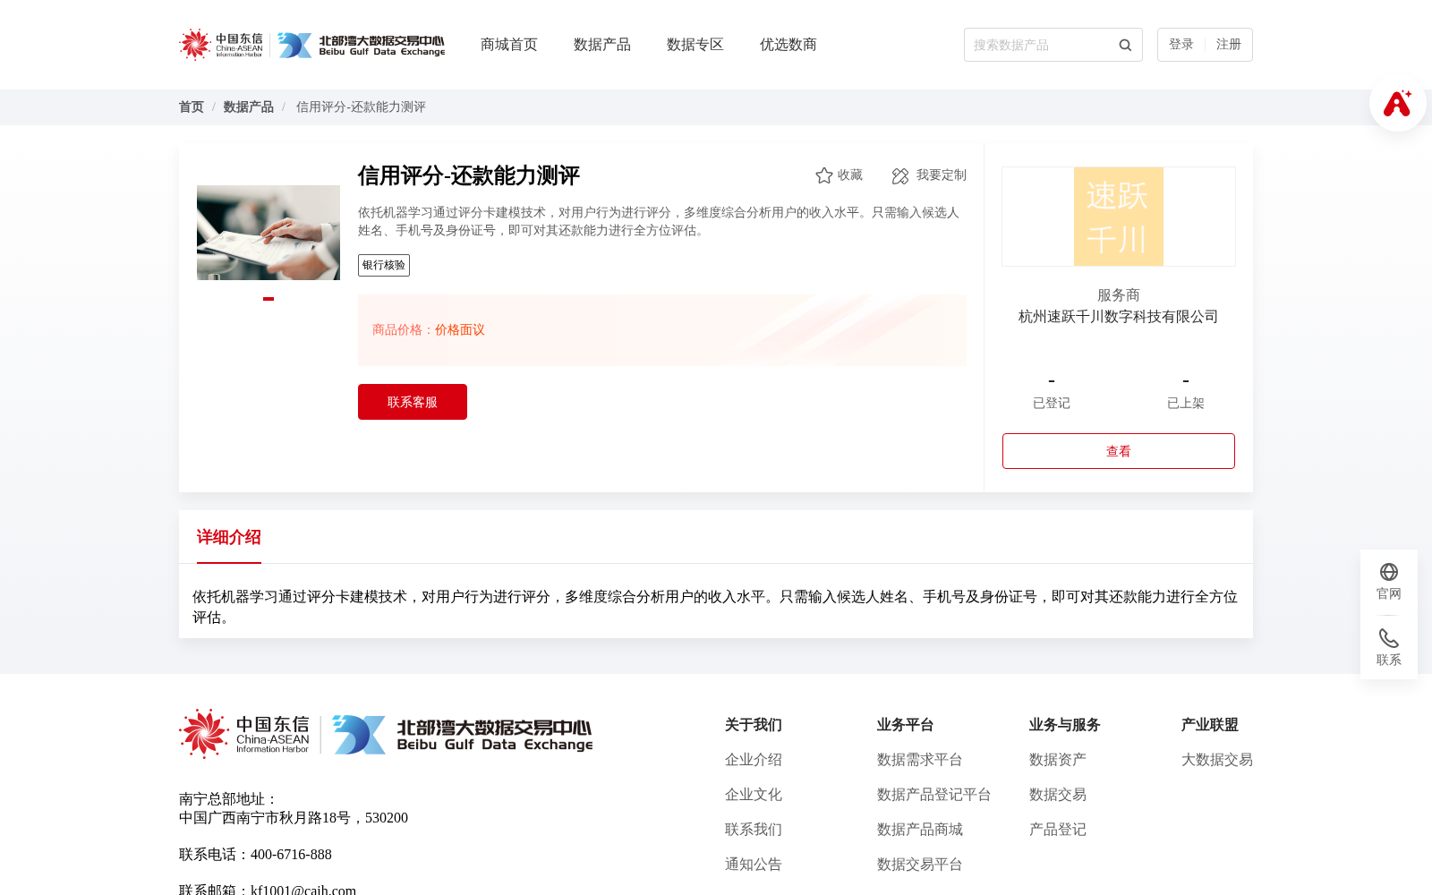1432x895 pixels.
Task: Click the 收藏 favorite label
Action: [x=850, y=175]
